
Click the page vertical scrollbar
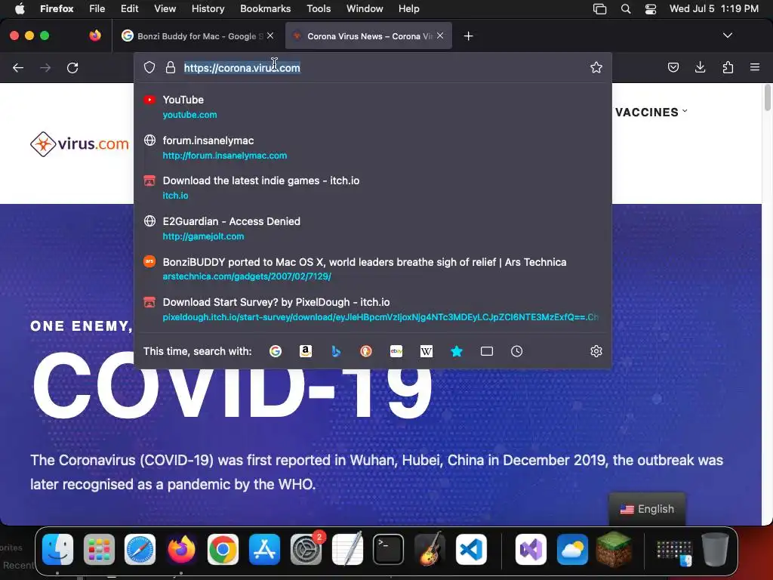point(767,97)
